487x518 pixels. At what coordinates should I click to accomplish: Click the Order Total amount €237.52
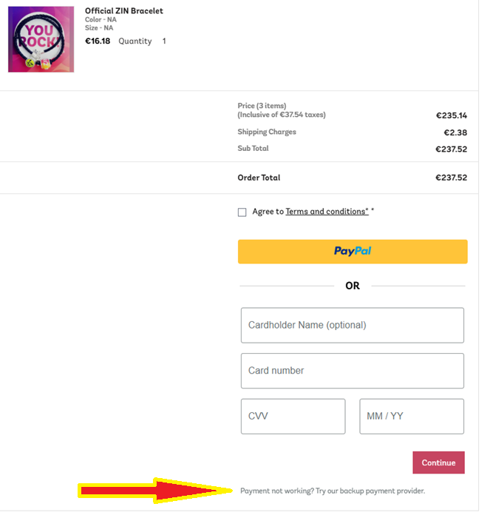coord(451,178)
